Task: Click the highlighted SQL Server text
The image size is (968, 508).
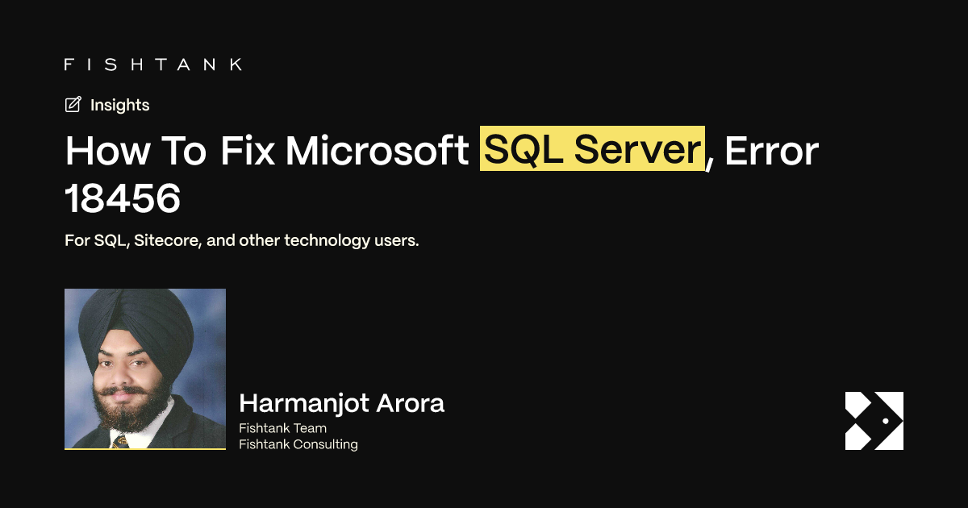Action: 592,149
